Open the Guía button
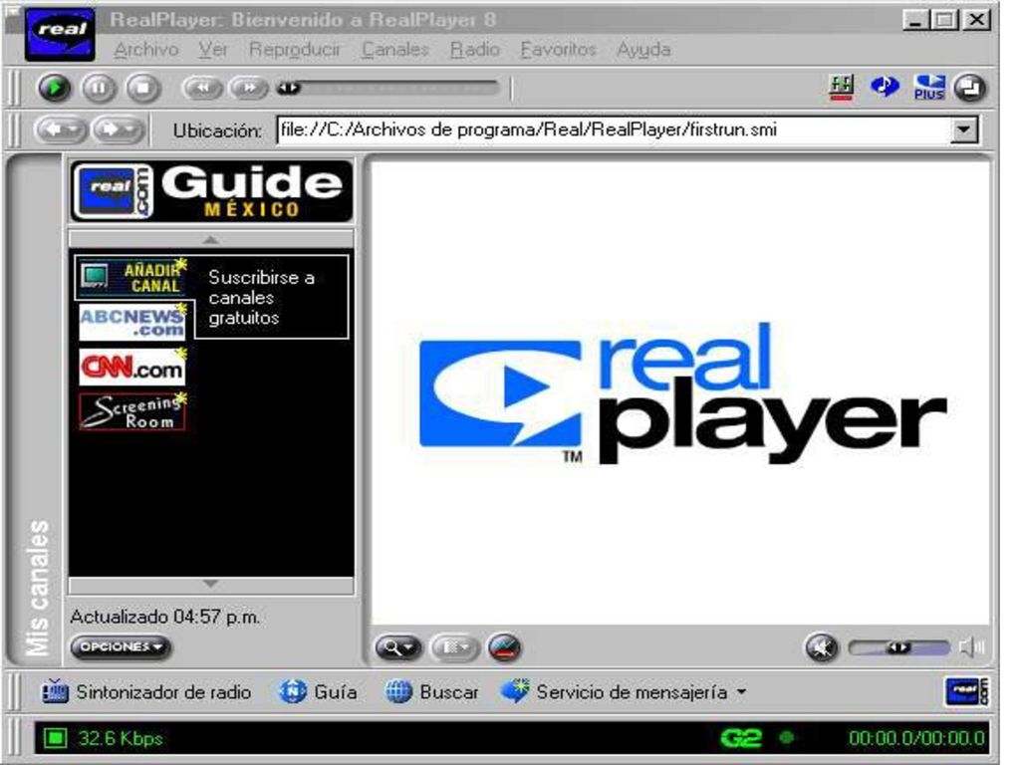The width and height of the screenshot is (1020, 765). pos(318,692)
